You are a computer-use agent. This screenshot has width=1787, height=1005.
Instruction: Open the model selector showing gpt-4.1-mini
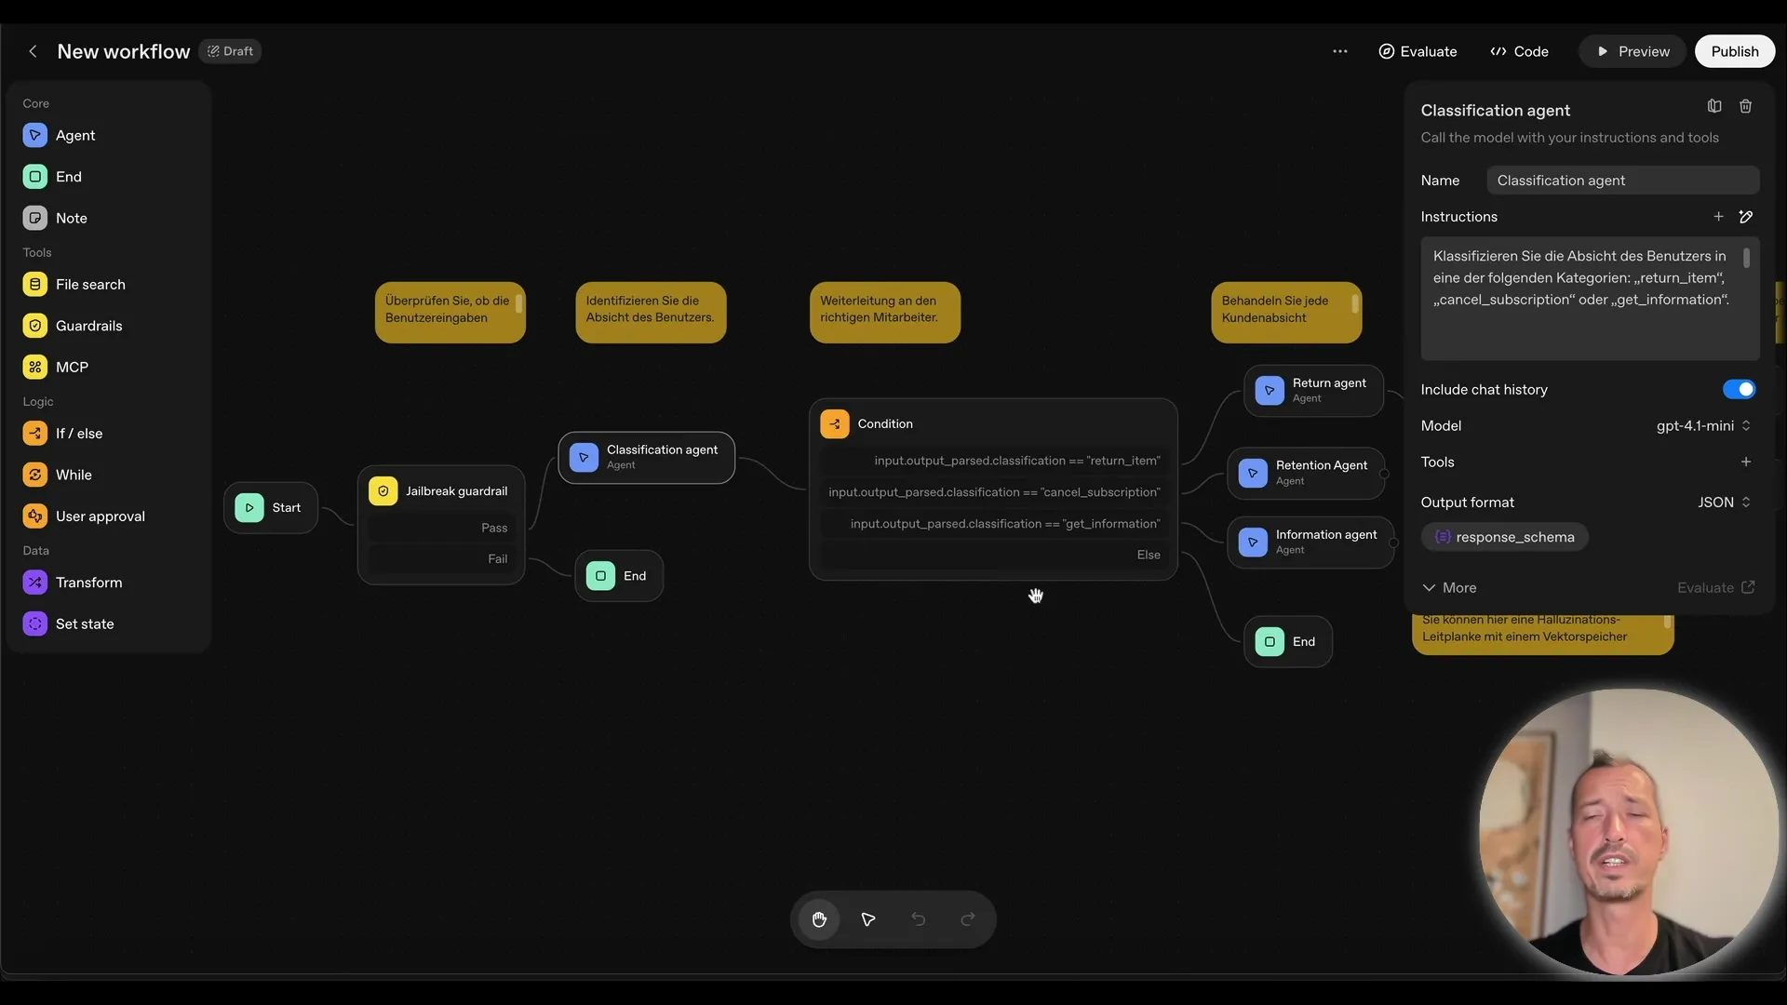[x=1702, y=426]
